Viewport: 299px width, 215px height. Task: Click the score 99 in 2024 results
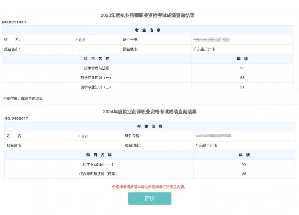pos(244,164)
